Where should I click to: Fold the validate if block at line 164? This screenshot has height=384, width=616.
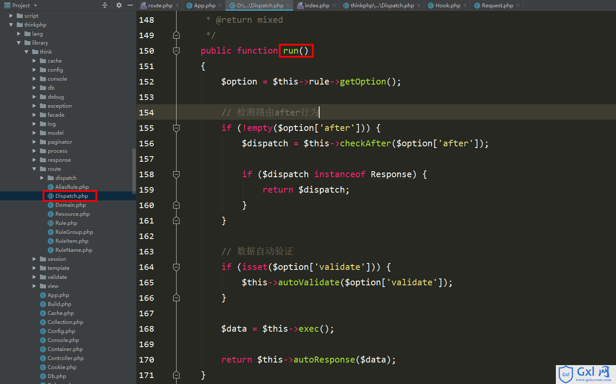[176, 267]
